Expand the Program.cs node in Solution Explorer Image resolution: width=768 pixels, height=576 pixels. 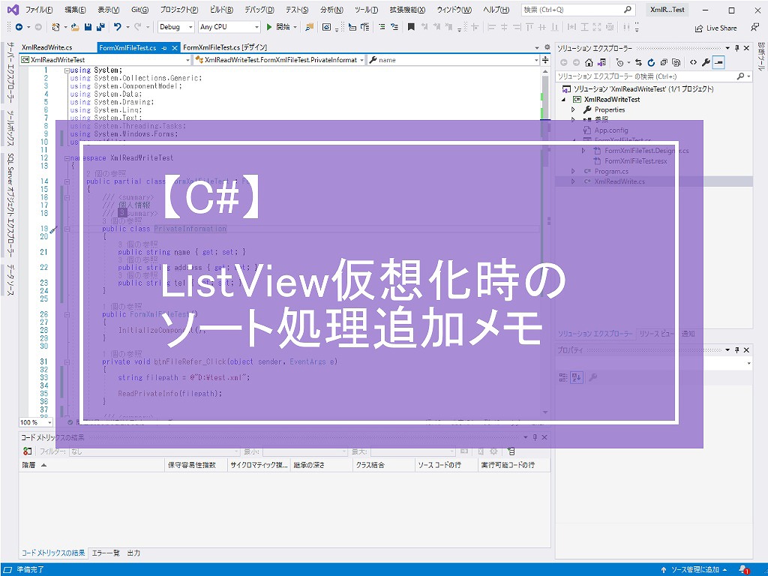click(x=574, y=170)
